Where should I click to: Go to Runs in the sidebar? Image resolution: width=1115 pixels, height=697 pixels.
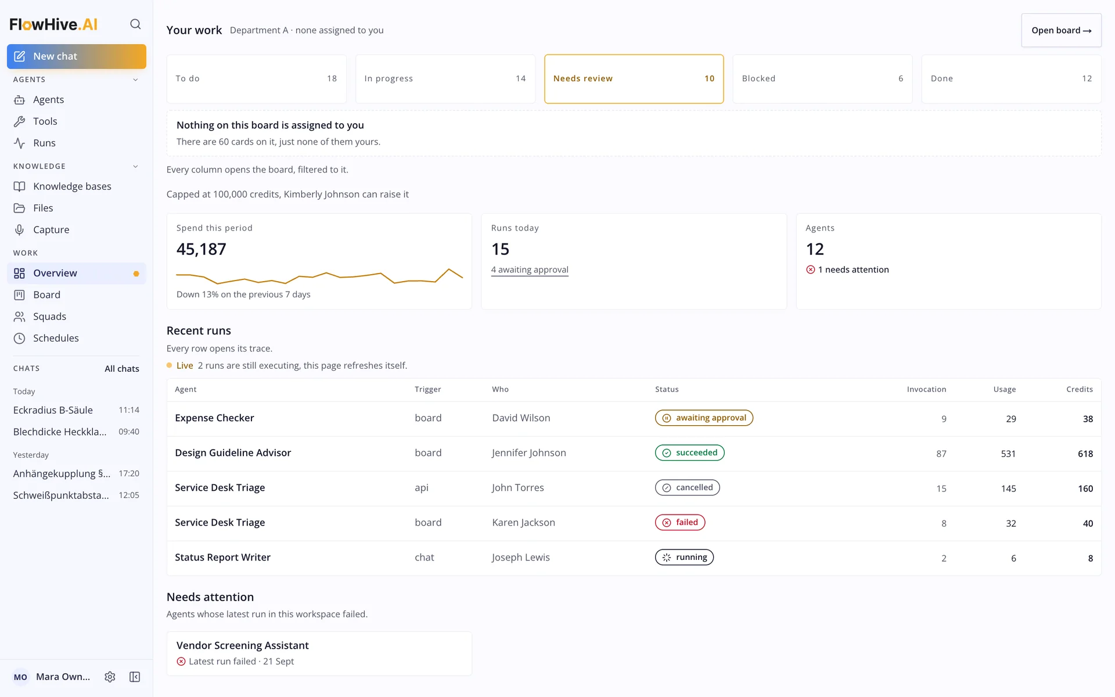click(77, 143)
